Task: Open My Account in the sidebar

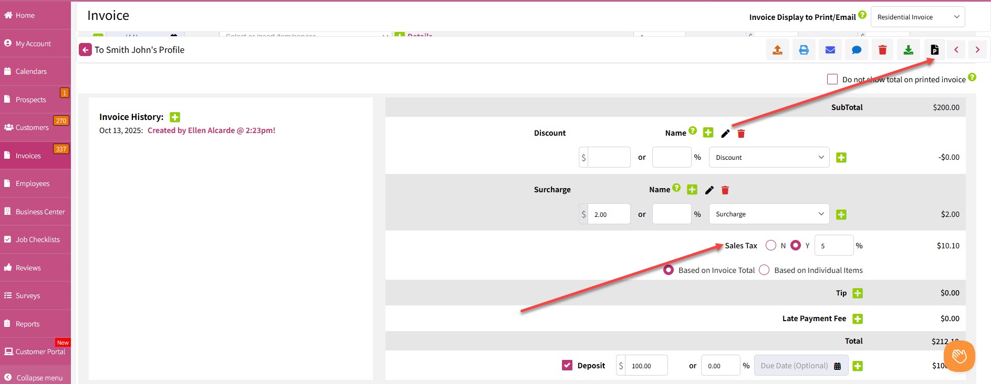Action: 35,43
